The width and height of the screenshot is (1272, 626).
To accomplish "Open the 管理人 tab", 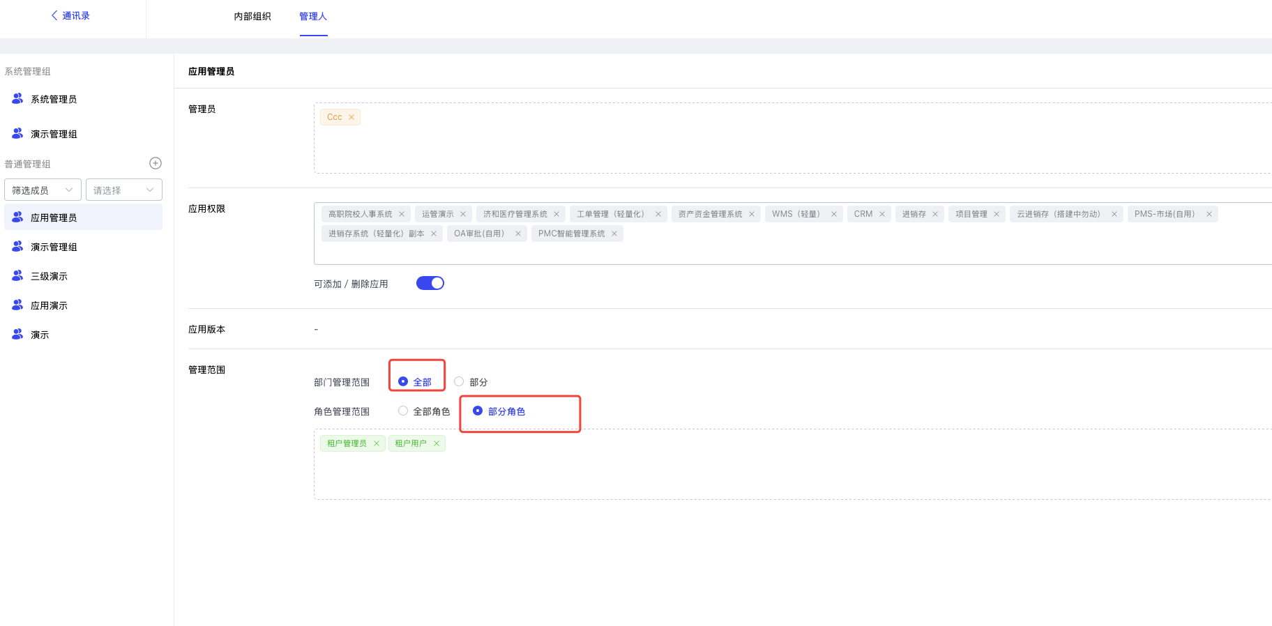I will pyautogui.click(x=313, y=16).
